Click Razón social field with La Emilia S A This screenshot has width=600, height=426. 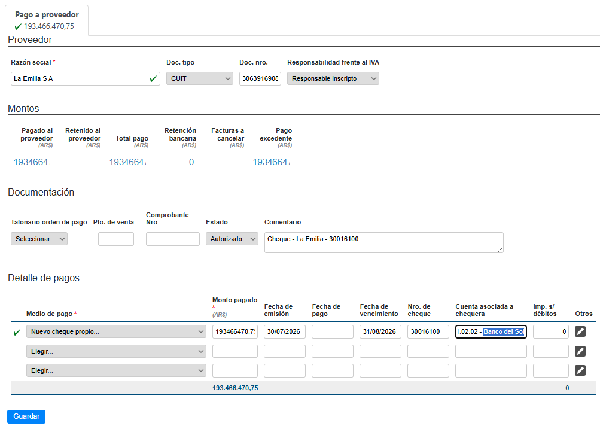point(86,78)
